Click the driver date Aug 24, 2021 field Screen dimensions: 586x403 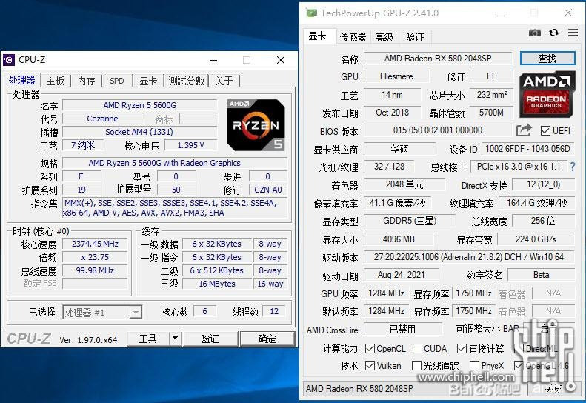(401, 275)
